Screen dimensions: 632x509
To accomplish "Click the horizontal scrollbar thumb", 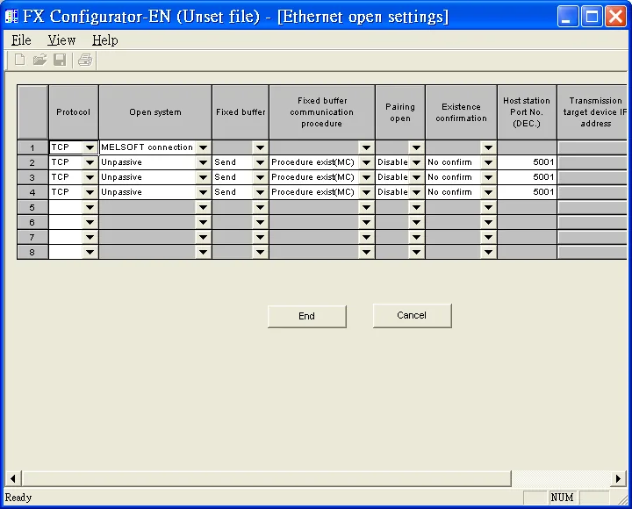I will pyautogui.click(x=267, y=479).
